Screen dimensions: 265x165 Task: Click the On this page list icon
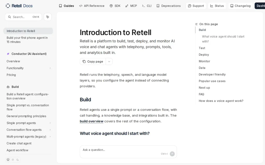[x=196, y=24]
